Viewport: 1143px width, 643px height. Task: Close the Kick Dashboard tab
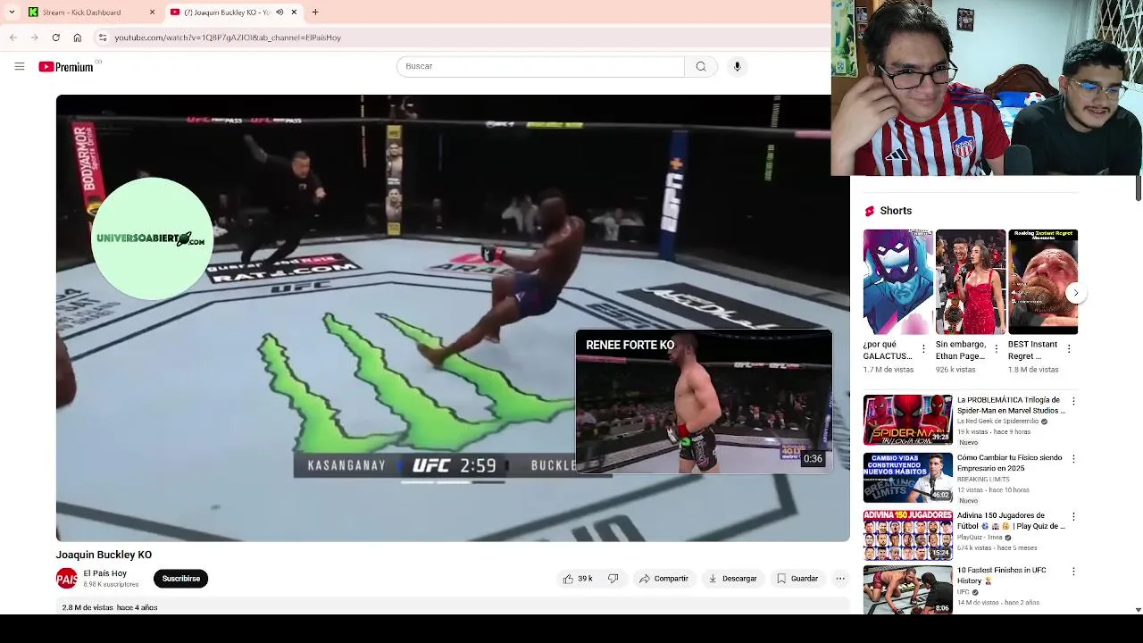click(152, 12)
